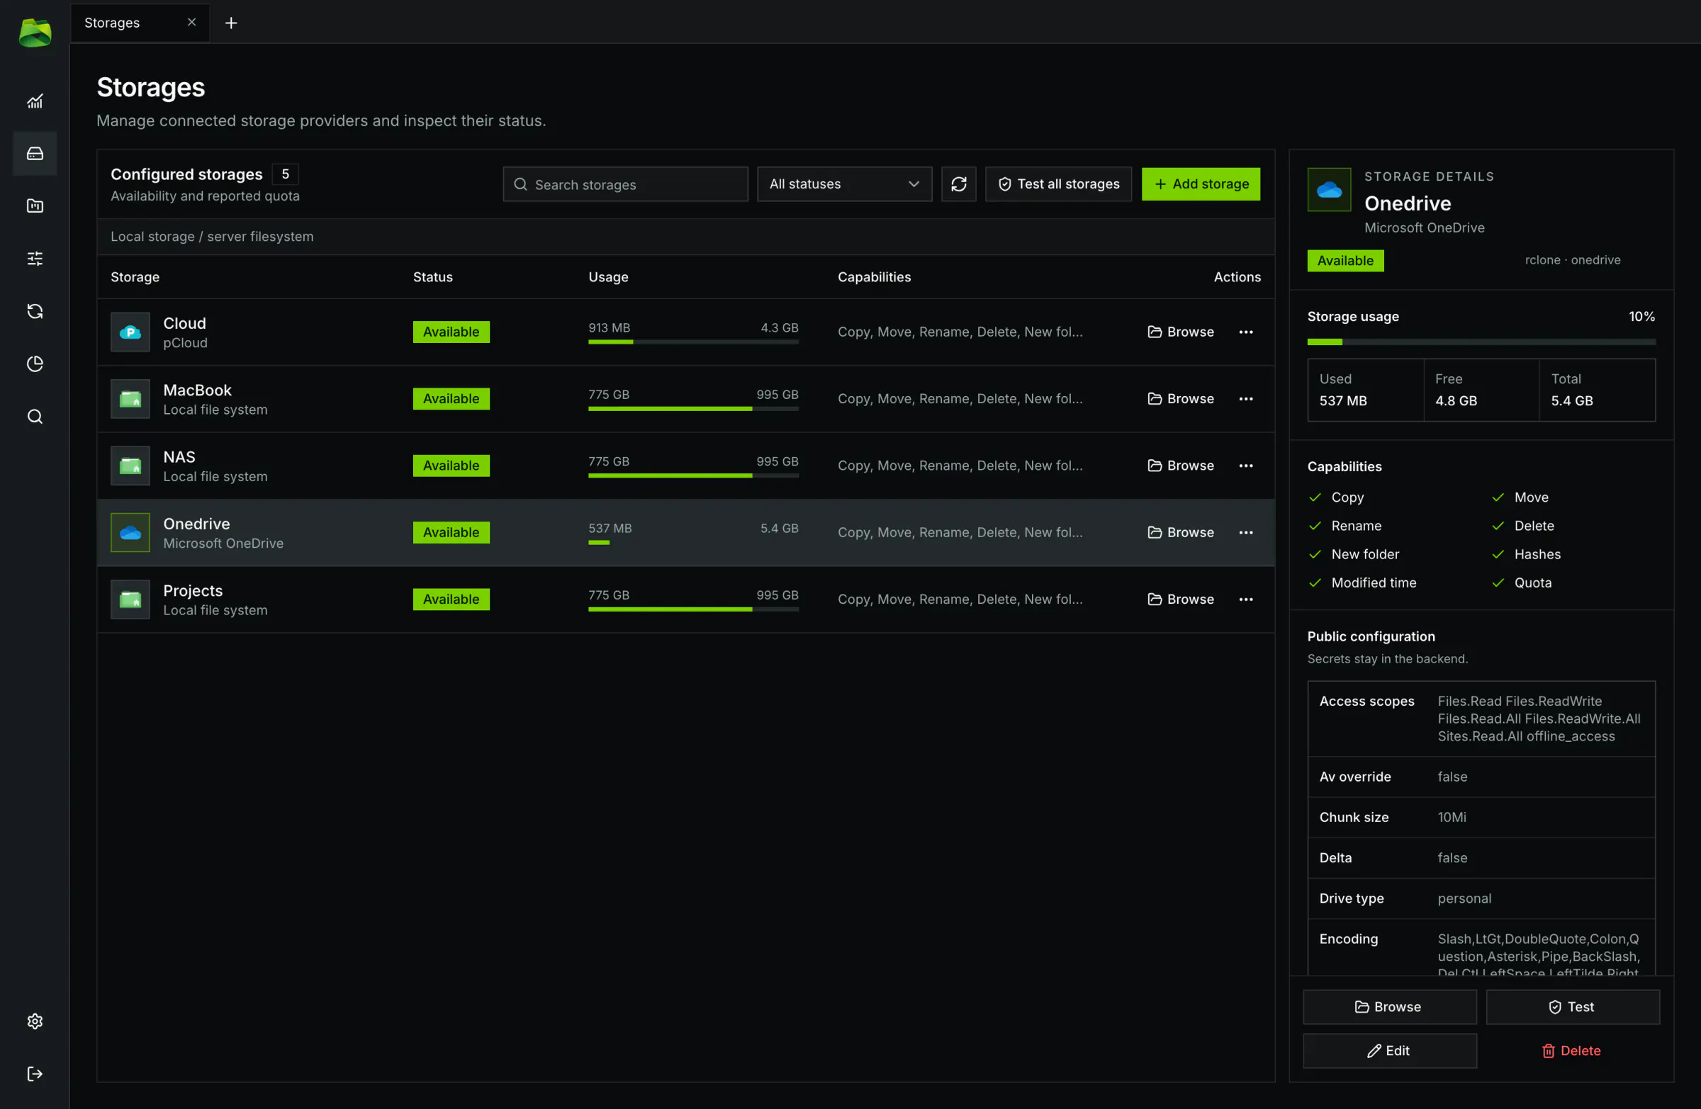Browse the Cloud storage row
1701x1109 pixels.
click(x=1181, y=332)
